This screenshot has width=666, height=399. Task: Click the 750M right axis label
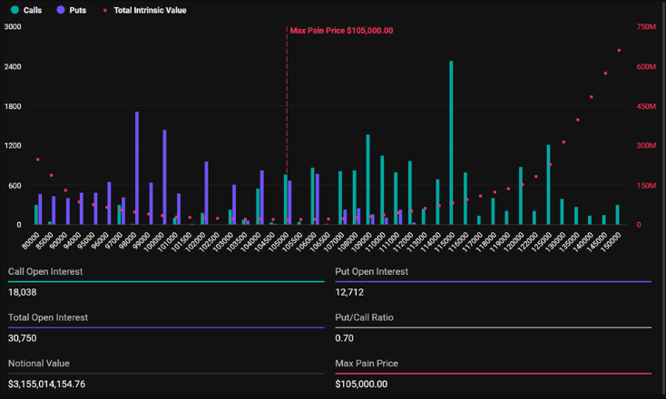click(645, 27)
